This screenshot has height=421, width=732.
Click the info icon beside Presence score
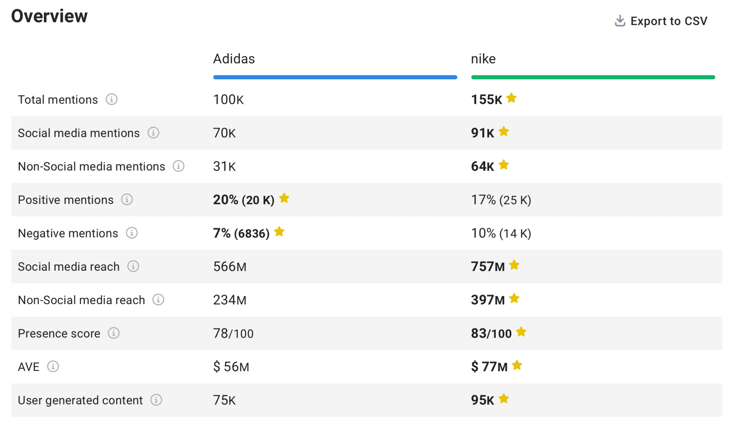113,334
